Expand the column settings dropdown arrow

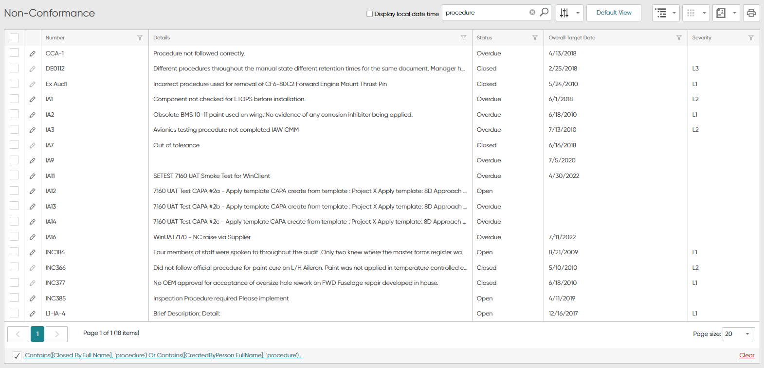[x=578, y=13]
